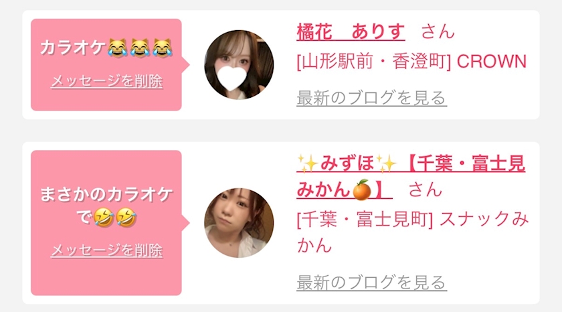Viewport: 562px width, 312px height.
Task: Select the [山形駅前・香澄町] CROWN shop text
Action: point(411,62)
